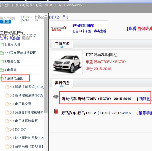The image size is (152, 151).
Task: Click 折叠全部 to collapse all
Action: pyautogui.click(x=39, y=18)
